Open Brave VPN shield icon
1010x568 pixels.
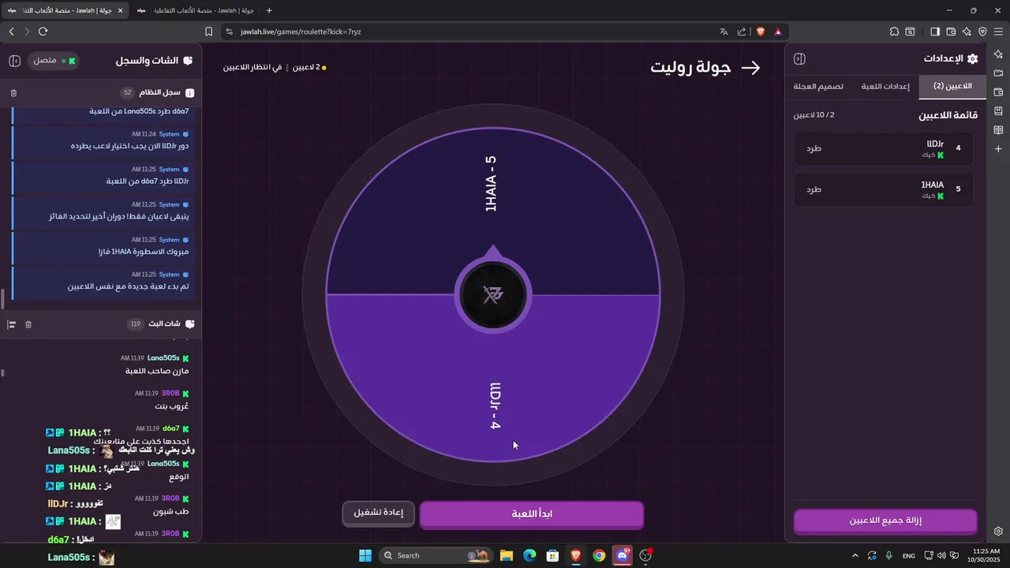[982, 32]
